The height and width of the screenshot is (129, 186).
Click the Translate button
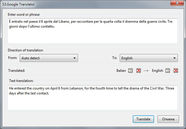click(x=143, y=119)
